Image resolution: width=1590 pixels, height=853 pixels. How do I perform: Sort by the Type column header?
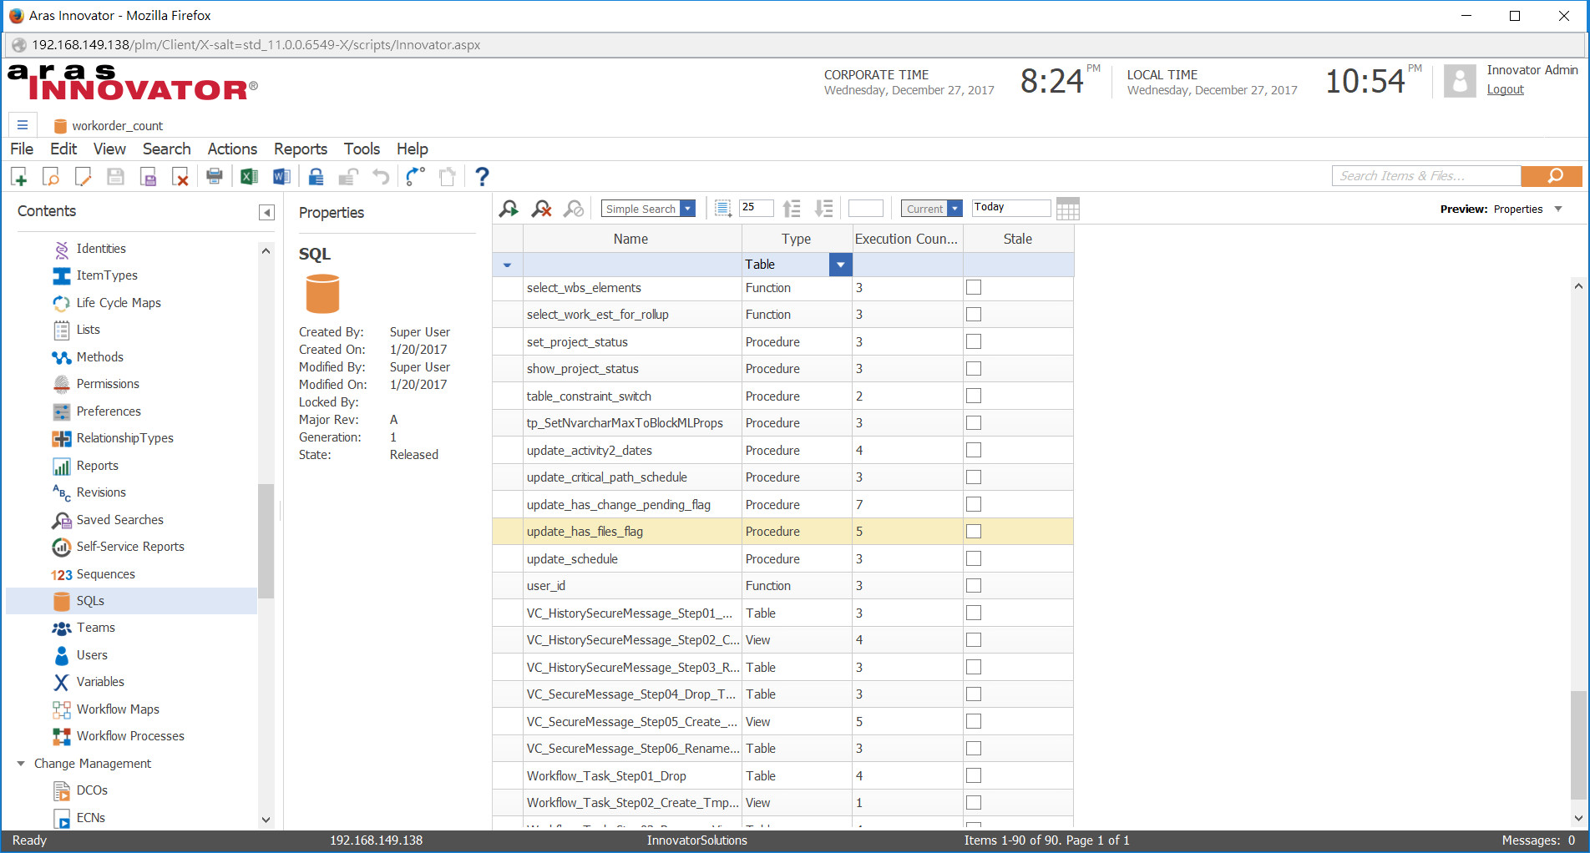(797, 239)
